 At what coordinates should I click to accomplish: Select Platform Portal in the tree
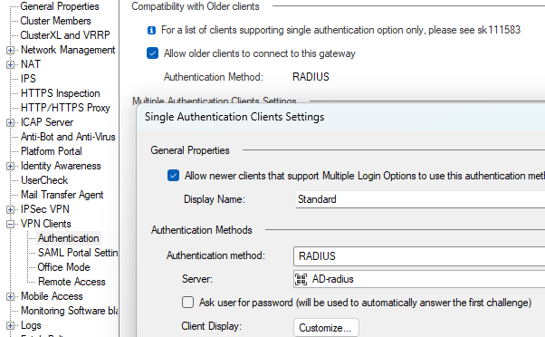coord(52,151)
